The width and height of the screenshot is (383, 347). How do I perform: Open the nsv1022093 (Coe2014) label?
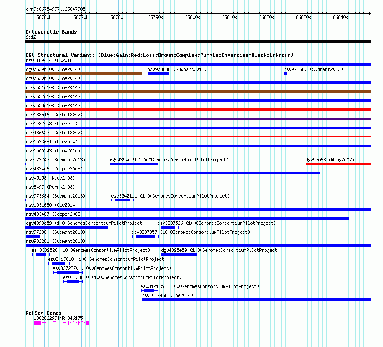point(52,124)
